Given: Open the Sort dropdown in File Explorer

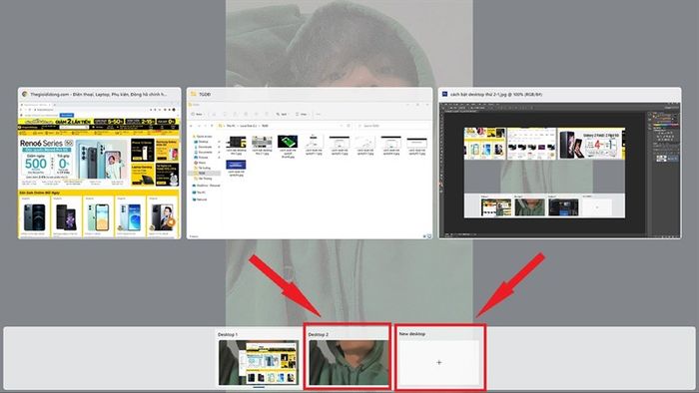Looking at the screenshot, I should point(282,115).
